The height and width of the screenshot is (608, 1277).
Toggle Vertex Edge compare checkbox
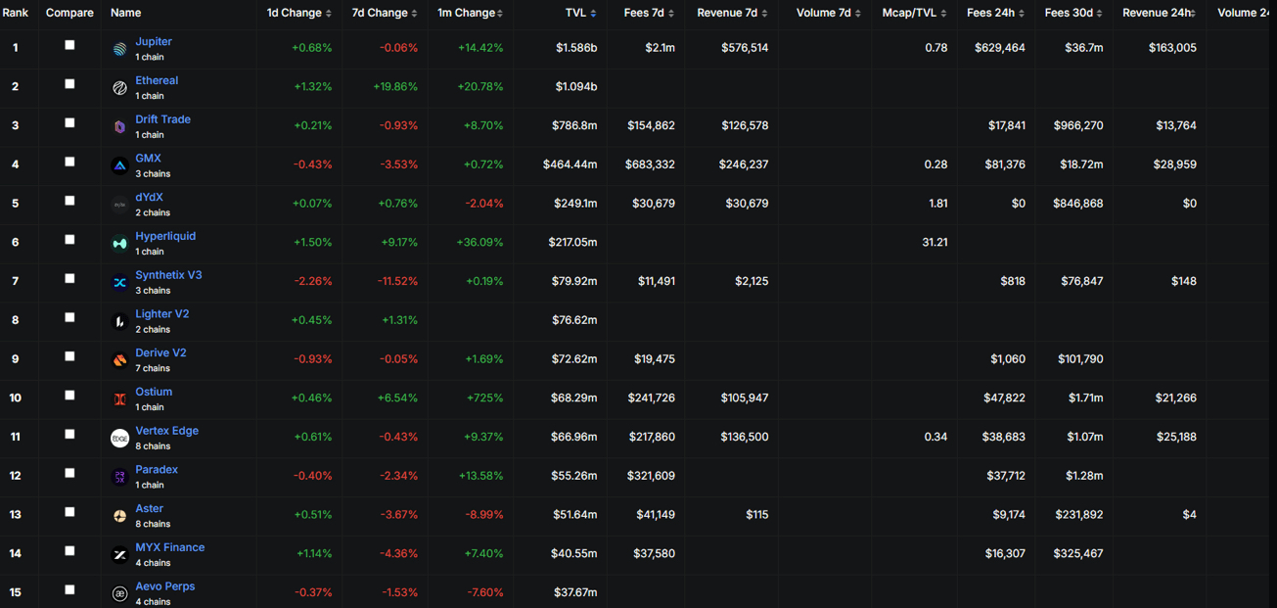click(69, 435)
